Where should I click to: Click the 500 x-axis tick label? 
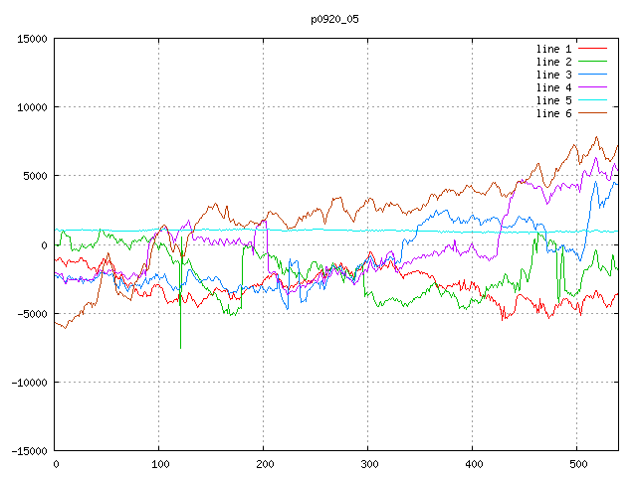coord(576,464)
